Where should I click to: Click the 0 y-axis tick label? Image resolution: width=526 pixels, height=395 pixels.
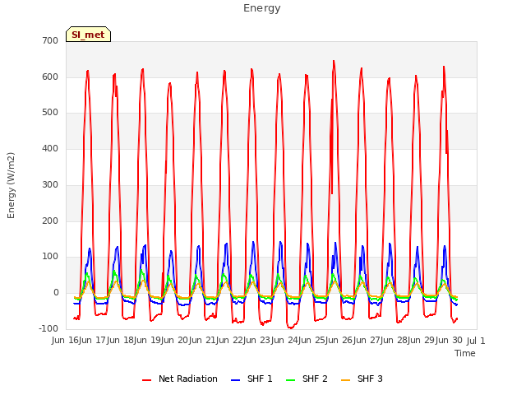click(x=56, y=293)
